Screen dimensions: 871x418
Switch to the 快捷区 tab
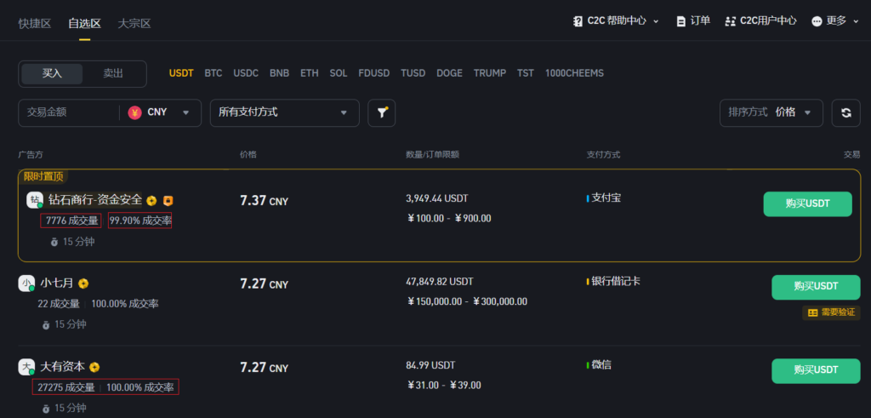35,23
